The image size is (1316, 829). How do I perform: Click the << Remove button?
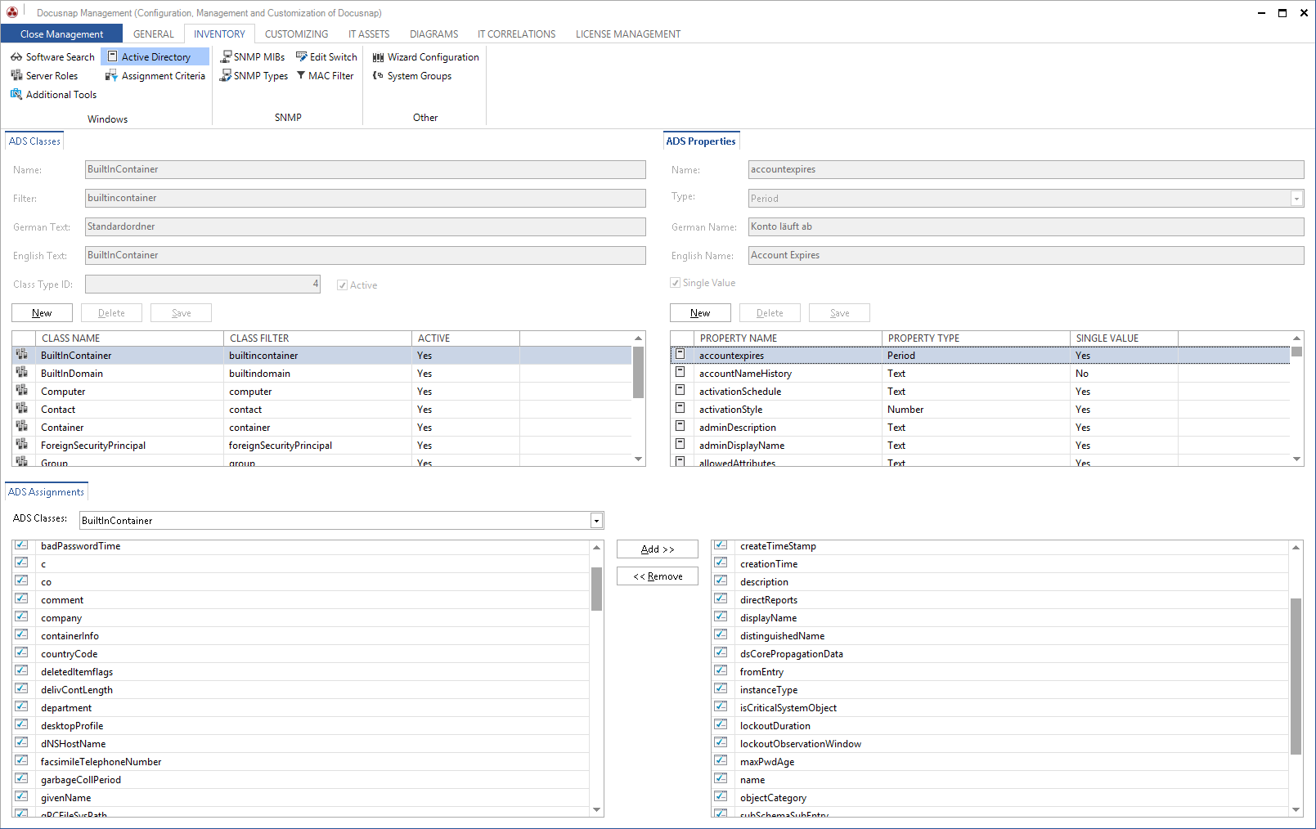[658, 576]
